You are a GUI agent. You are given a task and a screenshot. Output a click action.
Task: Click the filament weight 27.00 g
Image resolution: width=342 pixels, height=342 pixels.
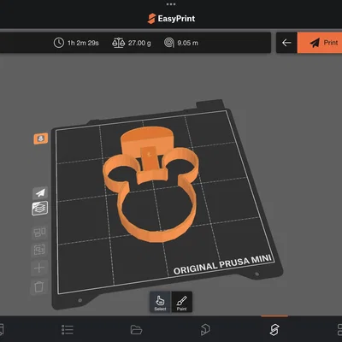139,43
